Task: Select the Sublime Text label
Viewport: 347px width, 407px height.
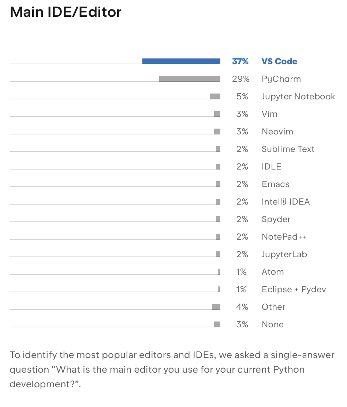Action: pos(288,149)
